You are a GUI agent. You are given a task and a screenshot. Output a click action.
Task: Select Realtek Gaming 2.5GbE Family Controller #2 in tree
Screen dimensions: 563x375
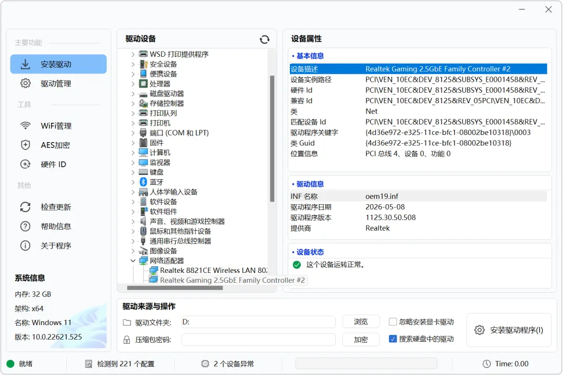point(232,280)
